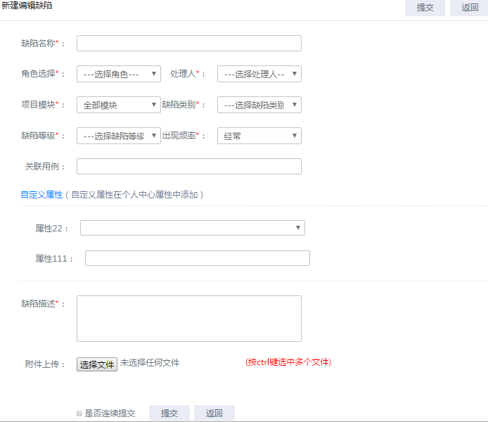Open the 出现频率 dropdown showing 经常
Image resolution: width=488 pixels, height=422 pixels.
click(x=259, y=136)
